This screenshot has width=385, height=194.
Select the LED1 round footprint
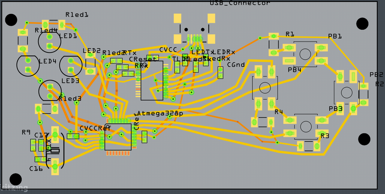coord(50,41)
